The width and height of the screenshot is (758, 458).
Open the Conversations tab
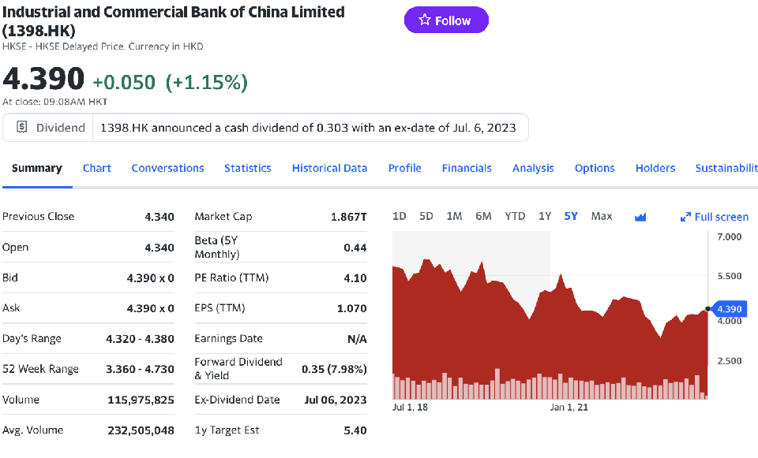tap(167, 168)
